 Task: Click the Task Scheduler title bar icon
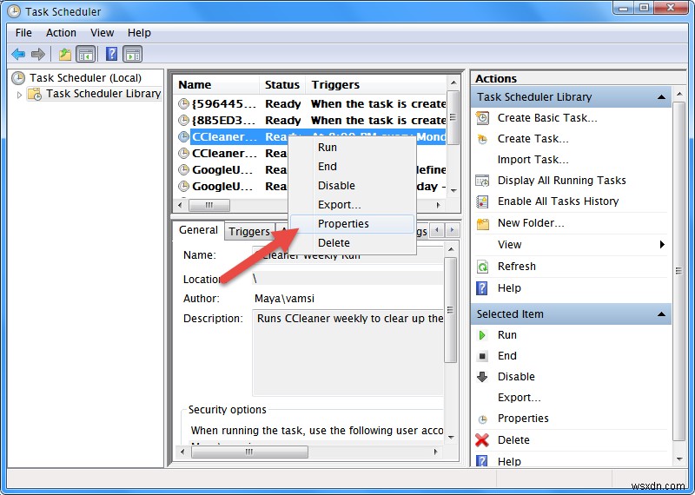point(14,11)
